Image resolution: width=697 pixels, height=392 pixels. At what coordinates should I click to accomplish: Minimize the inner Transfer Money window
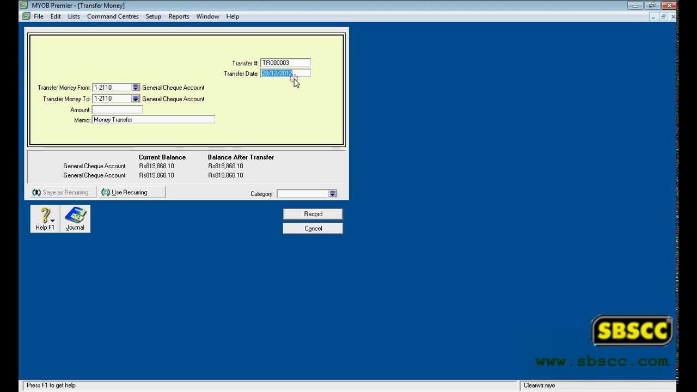(x=653, y=17)
